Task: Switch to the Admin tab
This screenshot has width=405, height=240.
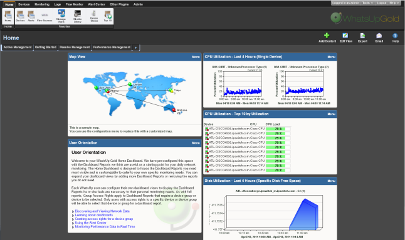Action: pos(138,4)
